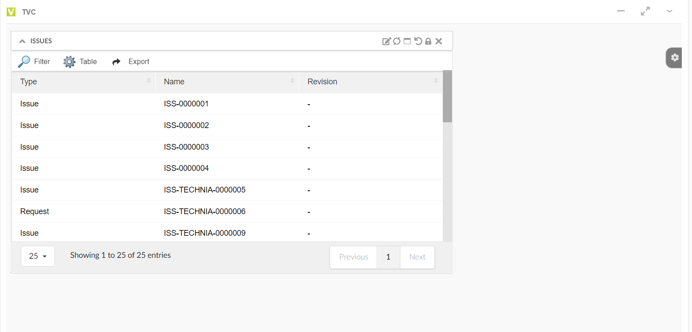The image size is (692, 332).
Task: Refresh the Issues widget with circular arrows icon
Action: pos(397,41)
